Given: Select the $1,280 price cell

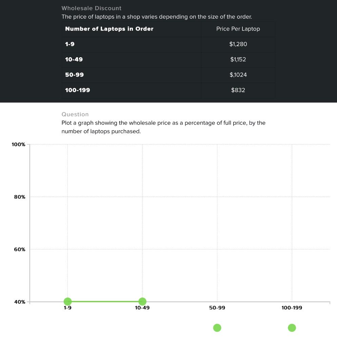Looking at the screenshot, I should (238, 44).
